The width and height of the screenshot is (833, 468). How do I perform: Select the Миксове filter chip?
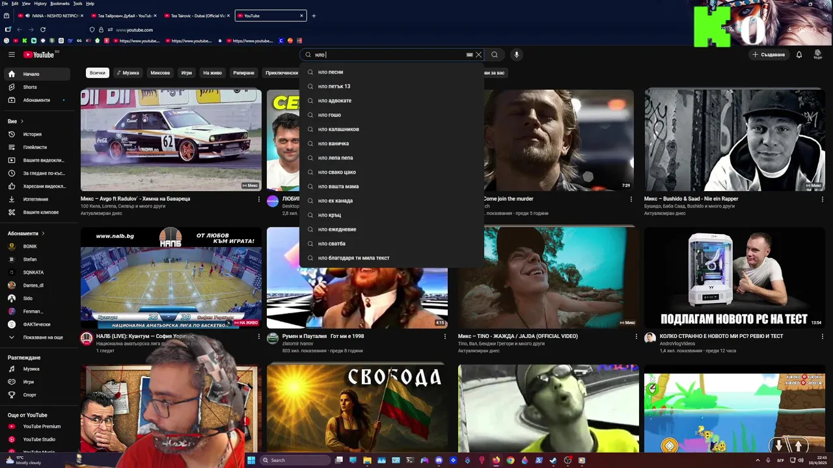pyautogui.click(x=160, y=73)
